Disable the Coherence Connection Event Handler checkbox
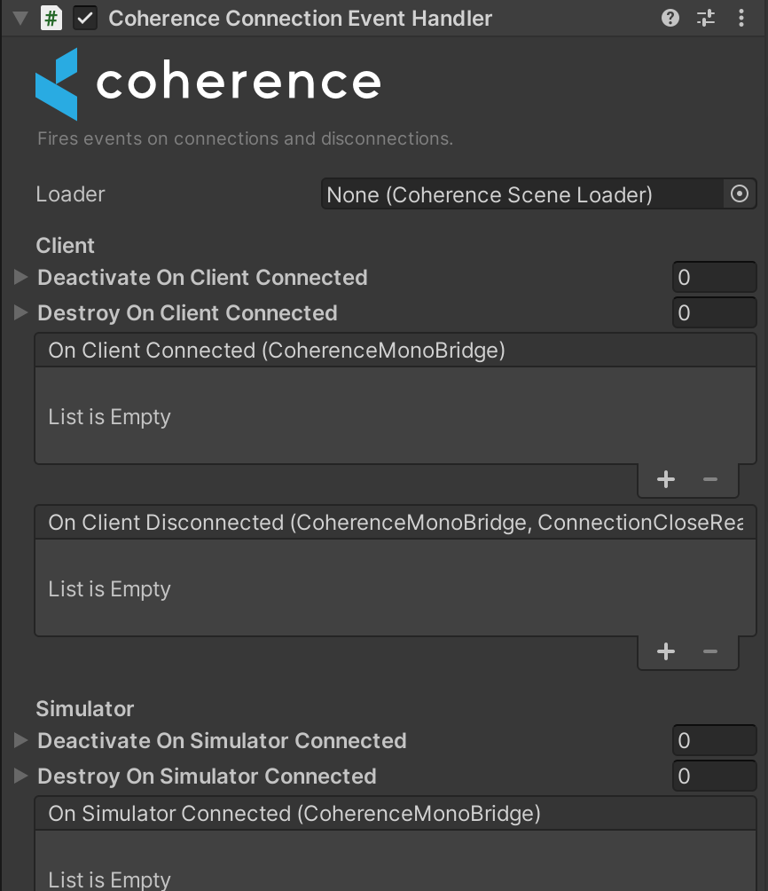The image size is (768, 891). pos(85,19)
